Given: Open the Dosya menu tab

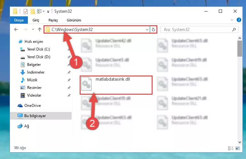Looking at the screenshot, I should pos(19,20).
